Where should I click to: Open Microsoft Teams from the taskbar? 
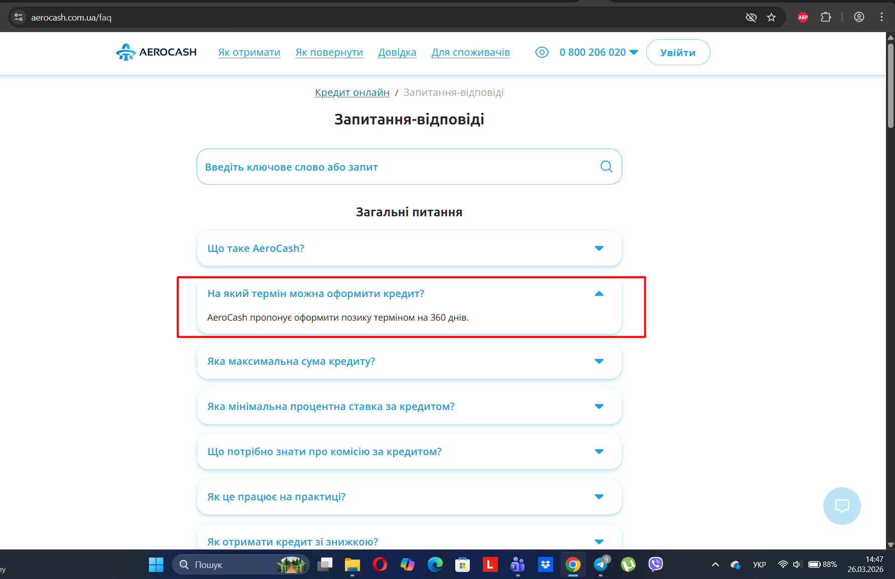pos(517,564)
